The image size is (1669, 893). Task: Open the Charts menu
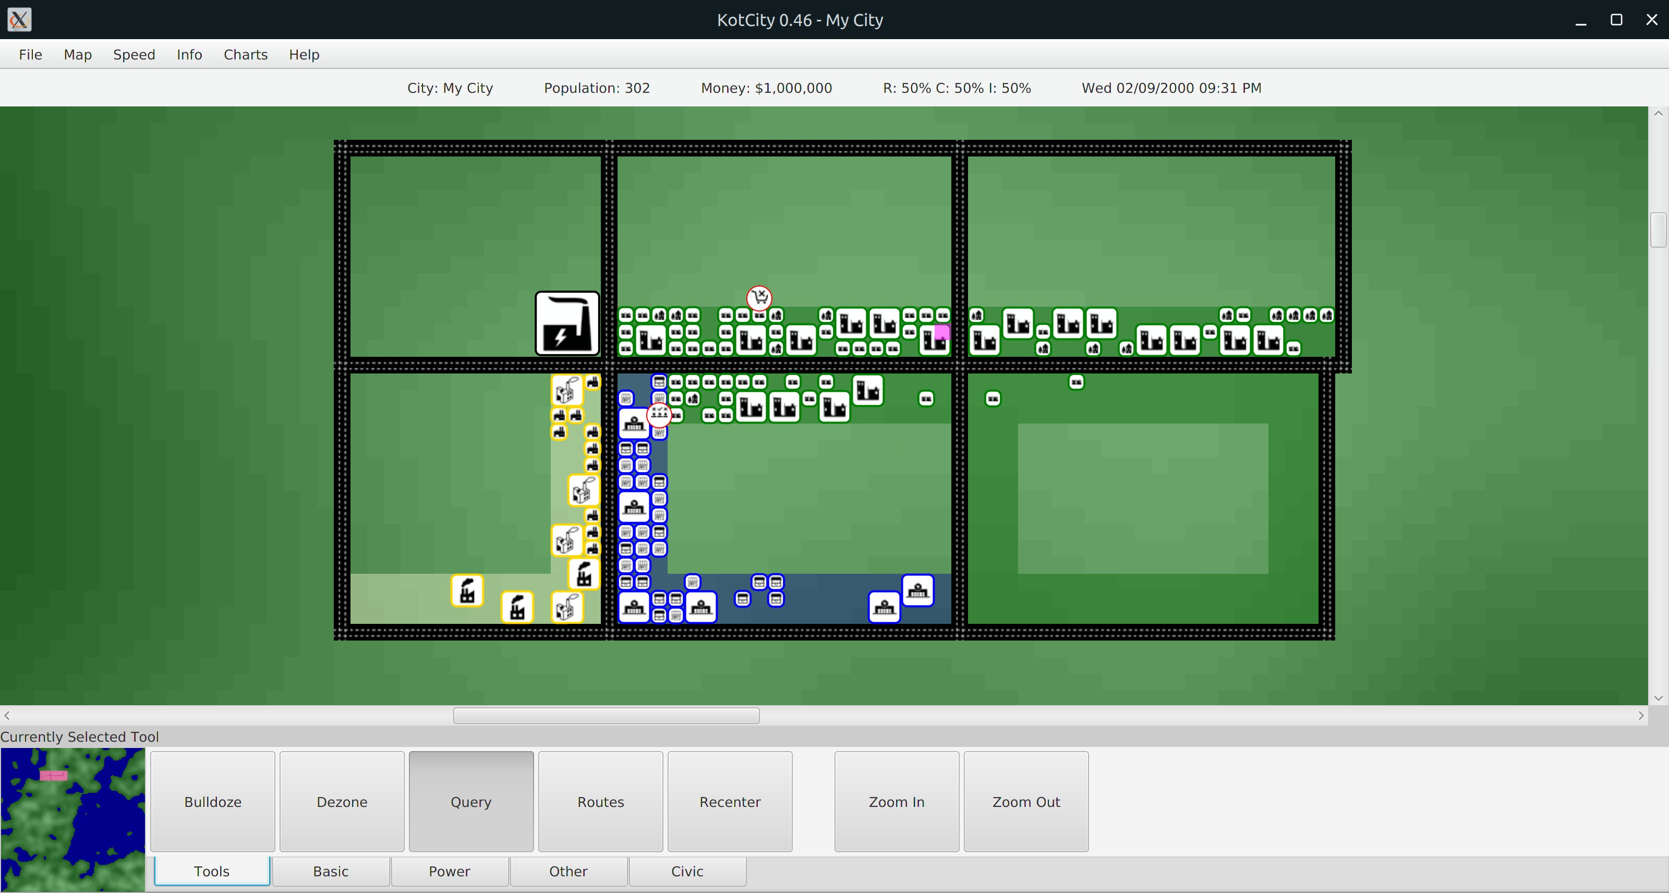click(x=245, y=54)
